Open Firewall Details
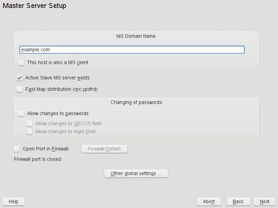 [x=104, y=149]
